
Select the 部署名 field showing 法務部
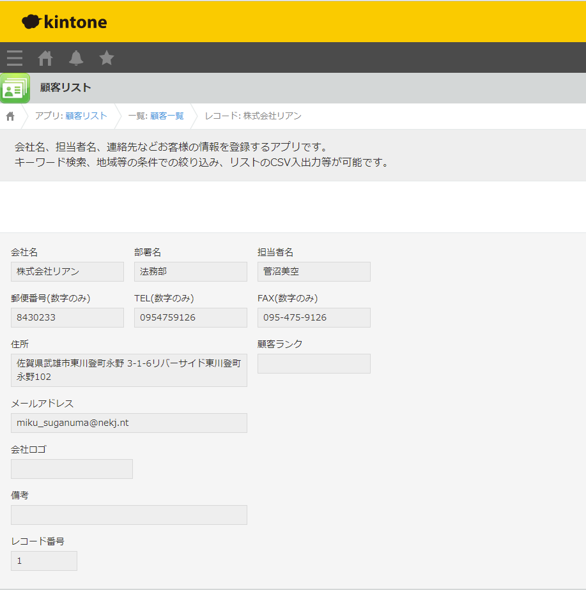click(190, 271)
